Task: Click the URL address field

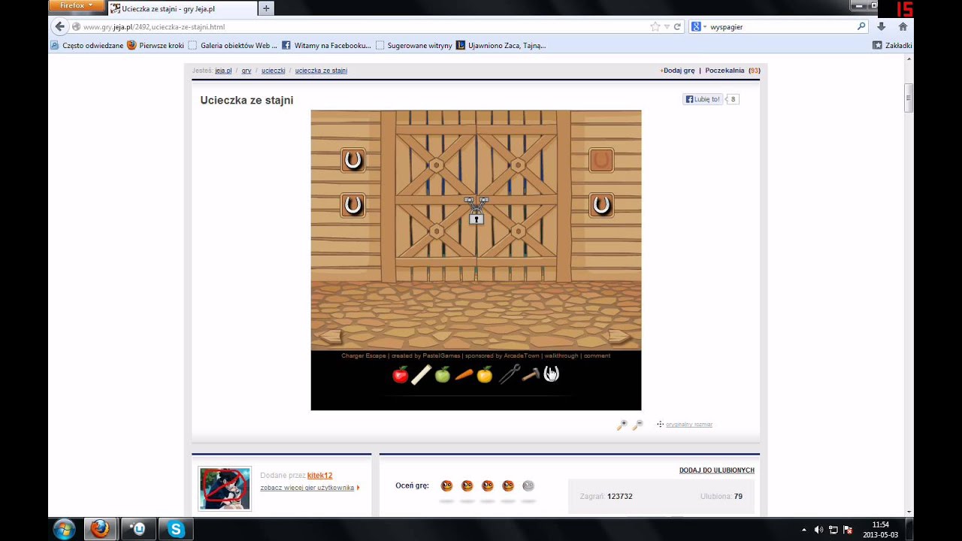Action: tap(361, 26)
